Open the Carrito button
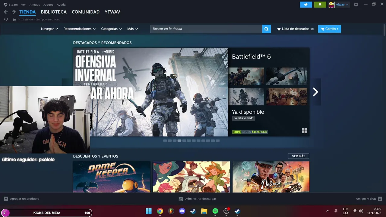 point(329,29)
